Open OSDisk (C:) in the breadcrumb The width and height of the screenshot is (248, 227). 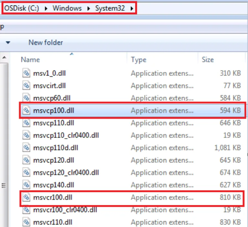pos(22,8)
